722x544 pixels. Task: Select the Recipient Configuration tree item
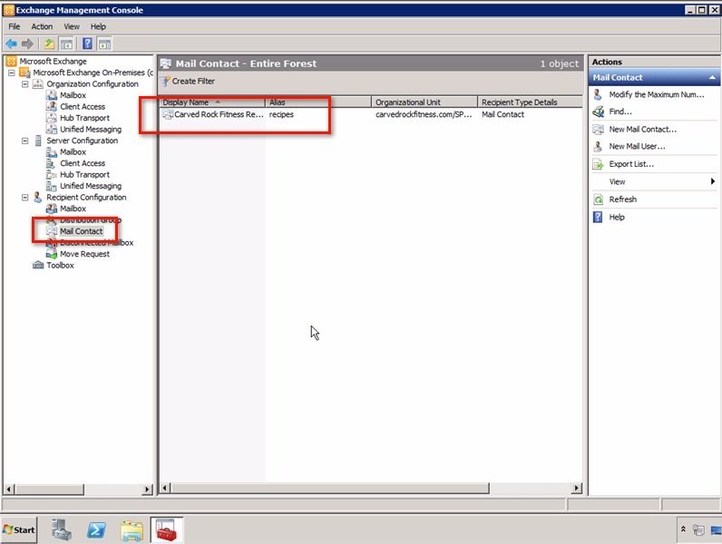tap(86, 198)
